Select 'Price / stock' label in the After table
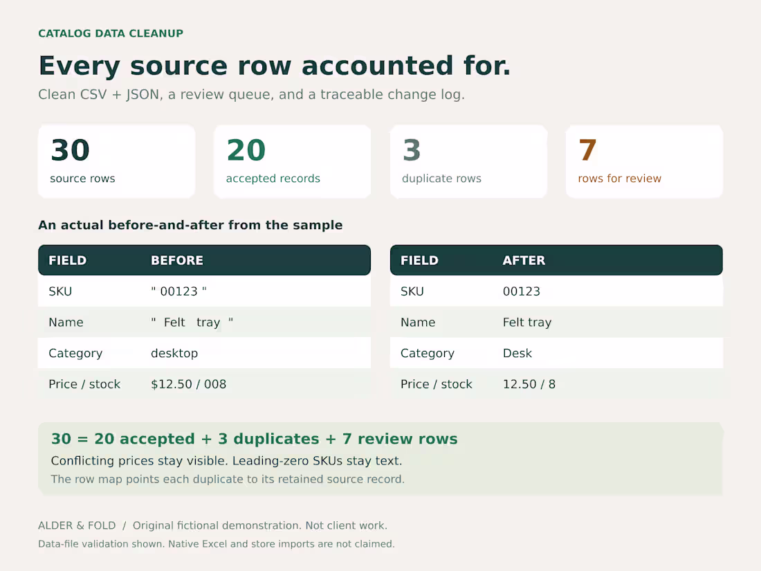This screenshot has width=761, height=571. [437, 384]
